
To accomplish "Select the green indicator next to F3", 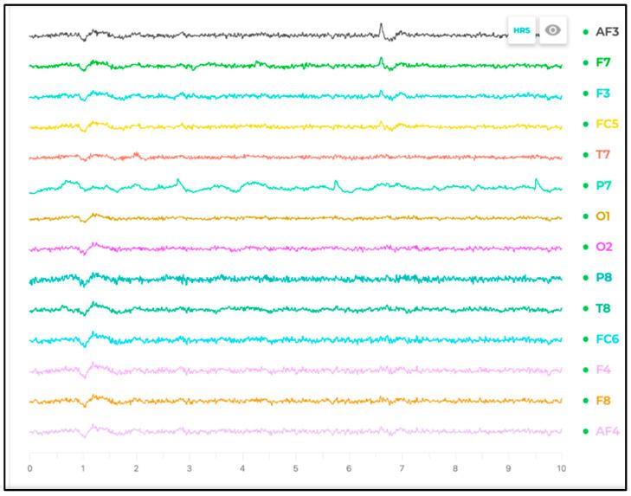I will coord(586,93).
